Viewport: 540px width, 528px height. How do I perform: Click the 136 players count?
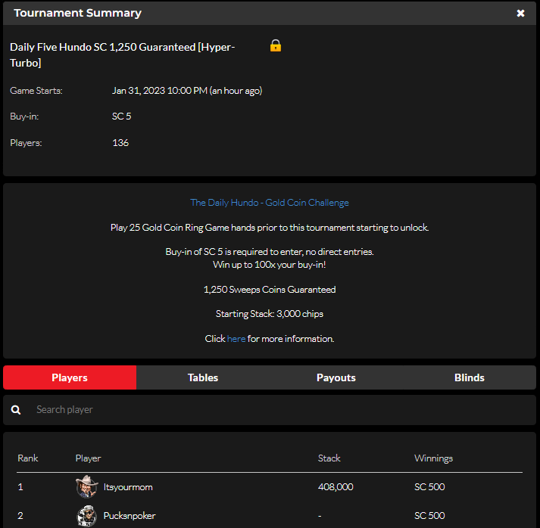pyautogui.click(x=120, y=143)
